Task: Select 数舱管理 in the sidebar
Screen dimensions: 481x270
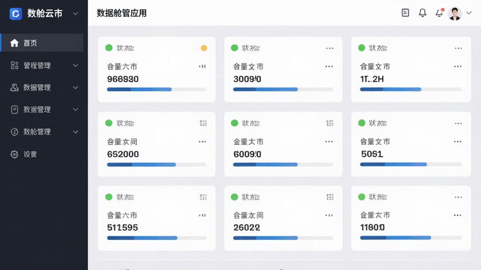Action: pos(42,132)
